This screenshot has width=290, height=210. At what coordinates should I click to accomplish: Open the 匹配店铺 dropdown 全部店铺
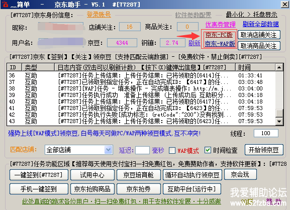coord(79,150)
